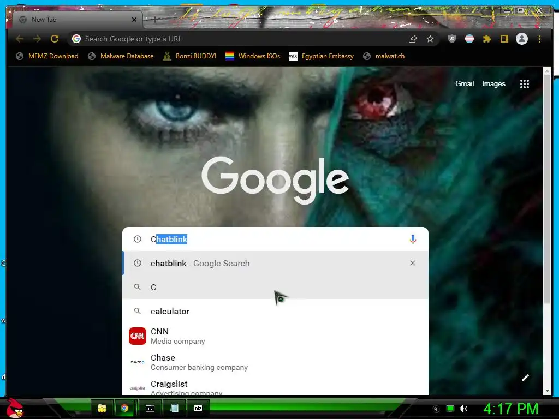Start voice search with the microphone icon
The height and width of the screenshot is (419, 559).
(413, 239)
